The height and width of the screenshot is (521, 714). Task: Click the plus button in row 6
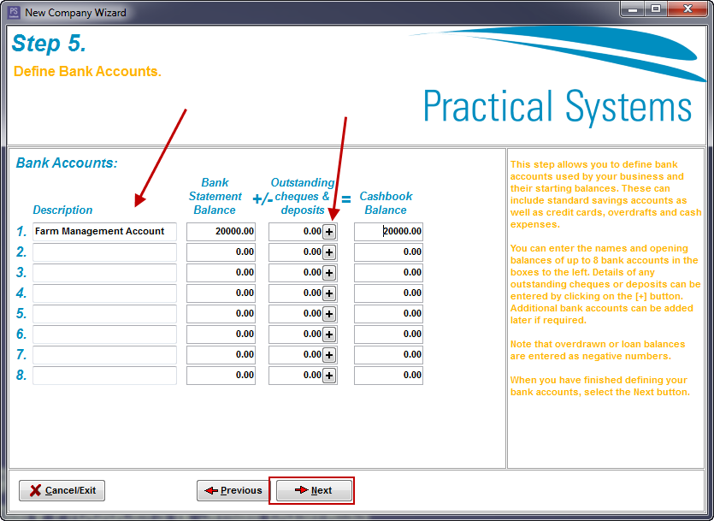coord(329,335)
